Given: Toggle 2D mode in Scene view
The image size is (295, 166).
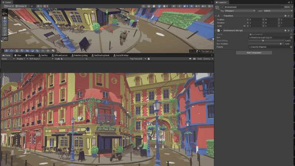Looking at the screenshot, I should click(174, 6).
